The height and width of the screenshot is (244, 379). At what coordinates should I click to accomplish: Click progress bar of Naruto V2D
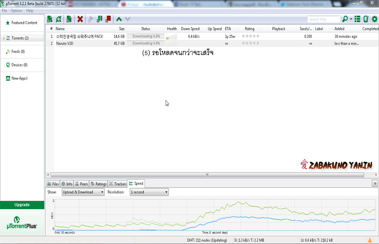(x=145, y=43)
